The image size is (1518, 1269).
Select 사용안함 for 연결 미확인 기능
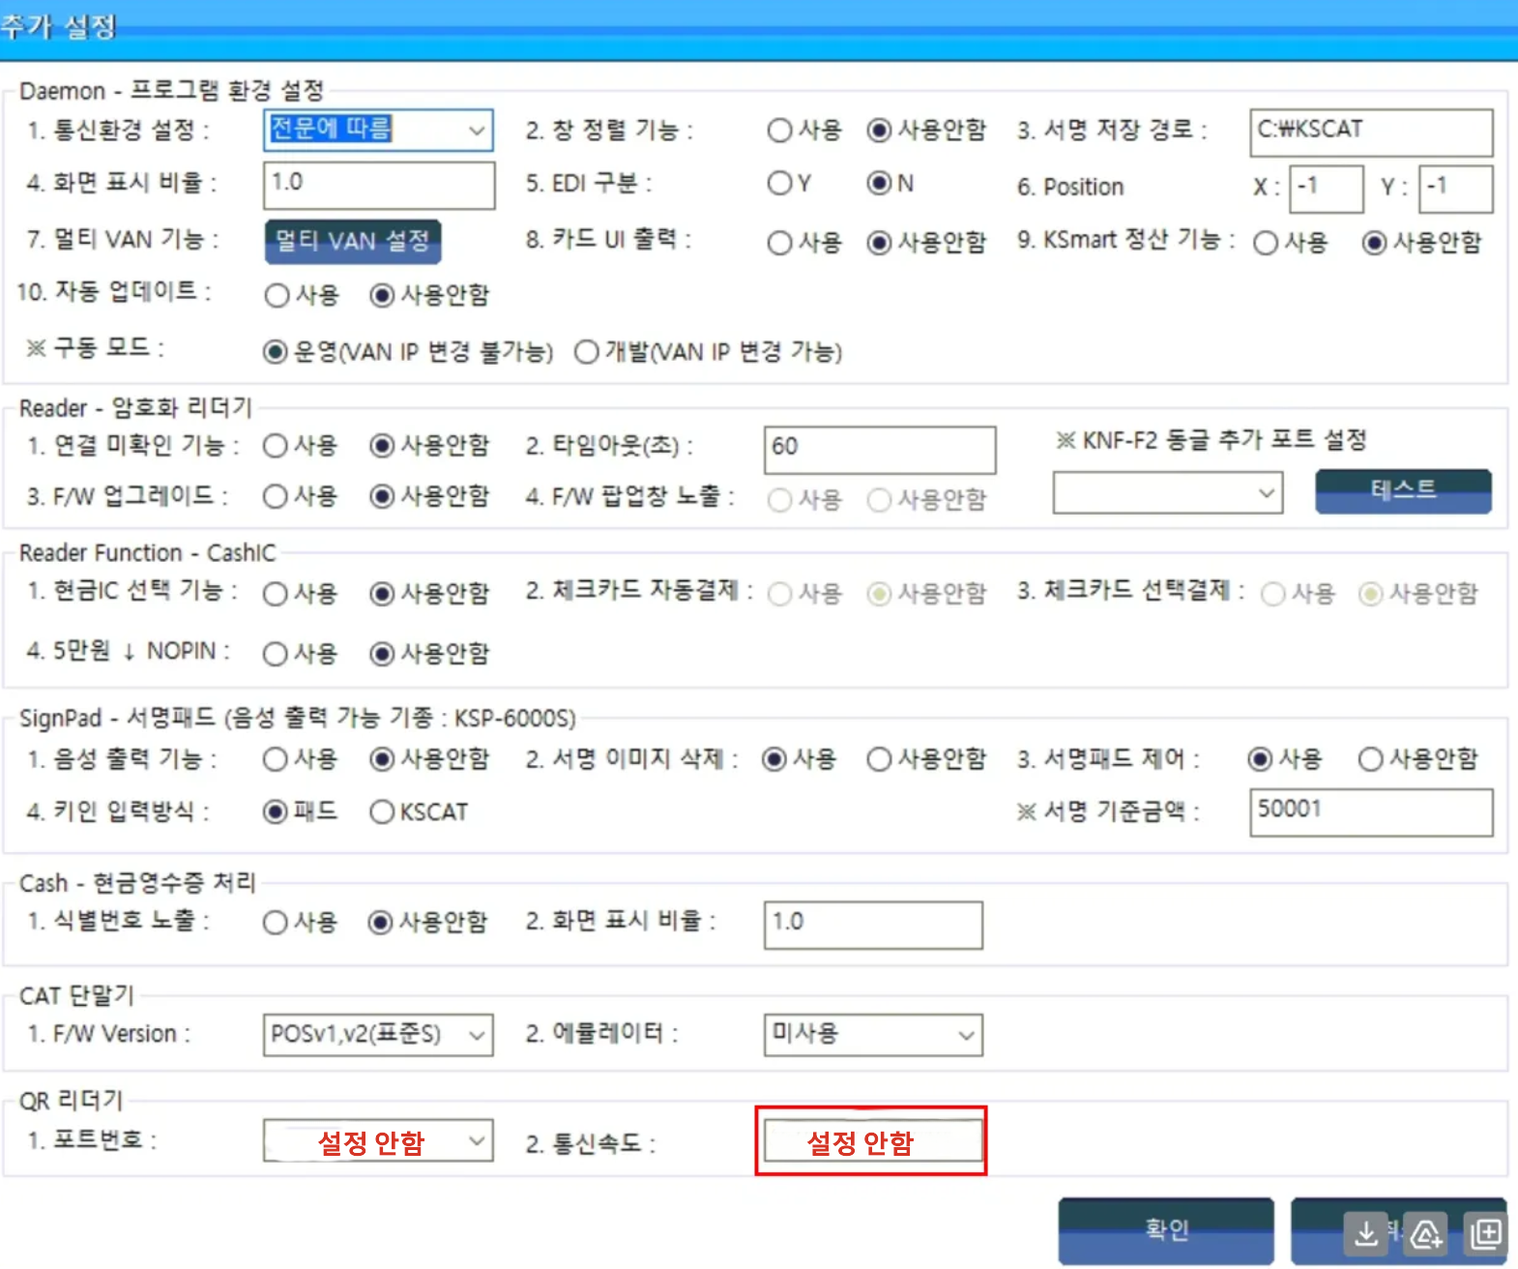click(429, 445)
